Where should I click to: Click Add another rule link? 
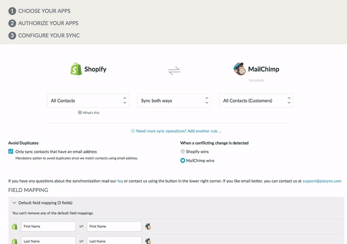tap(178, 131)
